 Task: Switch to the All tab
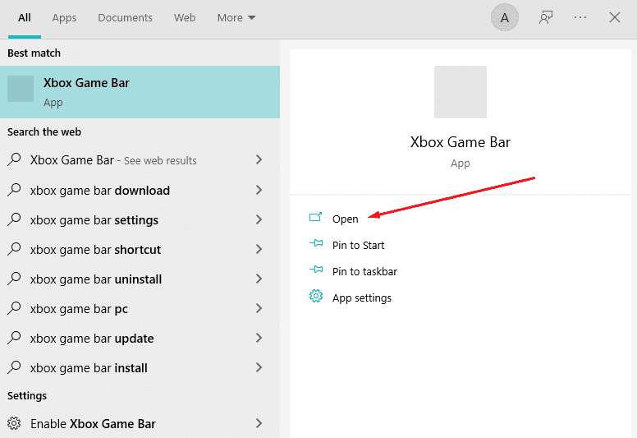pyautogui.click(x=25, y=18)
